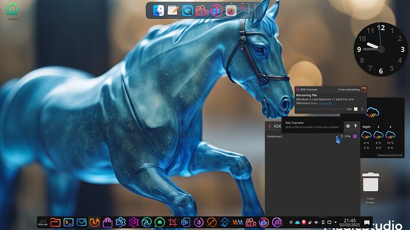
Task: Launch the swirl browser icon in taskbar
Action: click(x=147, y=222)
